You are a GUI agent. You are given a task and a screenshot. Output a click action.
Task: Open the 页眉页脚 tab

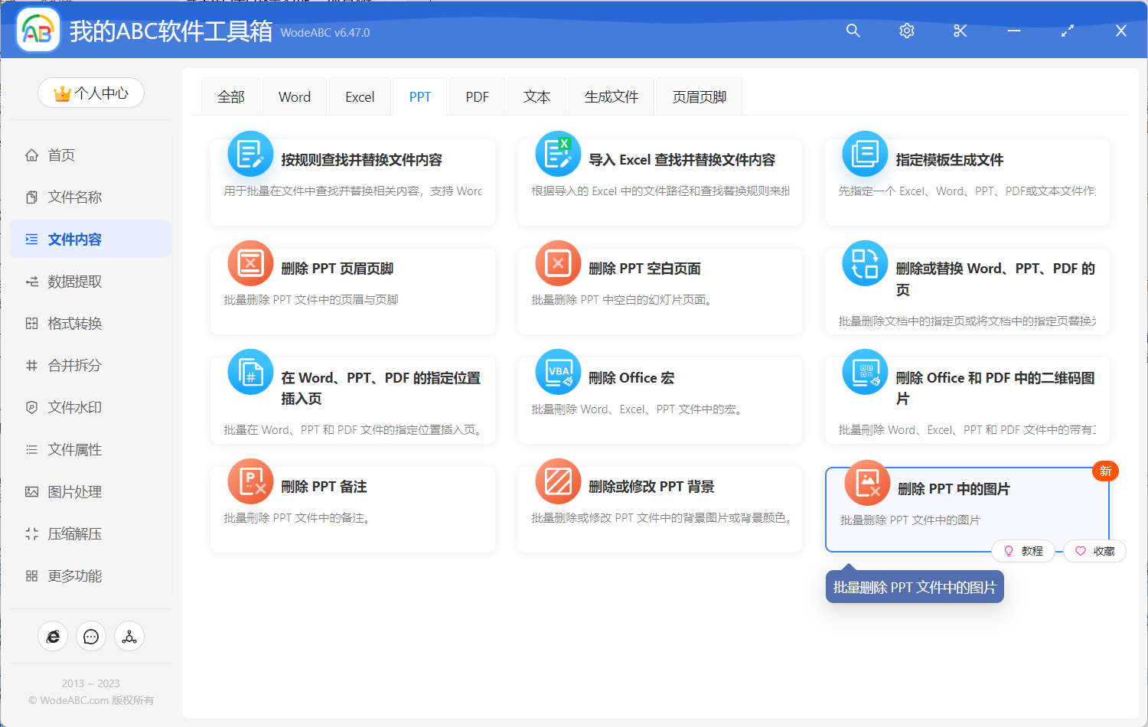point(698,96)
